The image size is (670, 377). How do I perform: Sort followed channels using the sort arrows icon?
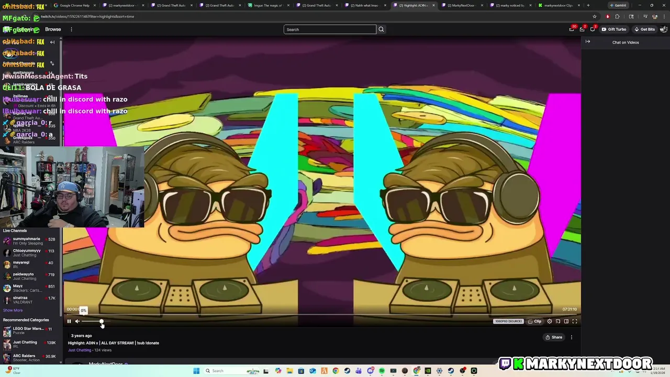tap(52, 63)
